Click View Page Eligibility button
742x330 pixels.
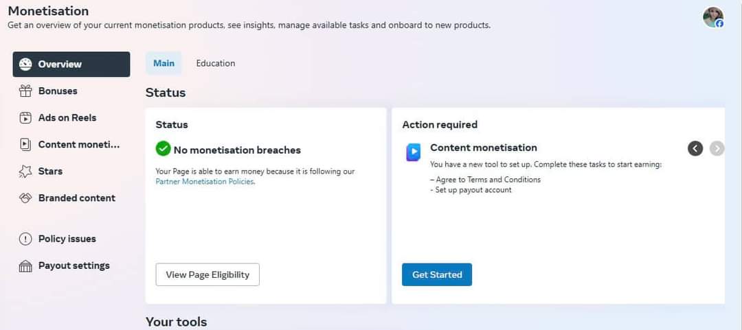(x=207, y=274)
